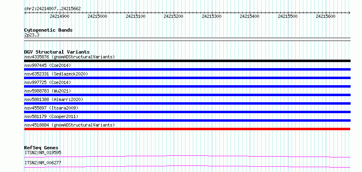Click the magenta ITSN2|NM_006277 gene line
The height and width of the screenshot is (172, 362).
pos(187,166)
